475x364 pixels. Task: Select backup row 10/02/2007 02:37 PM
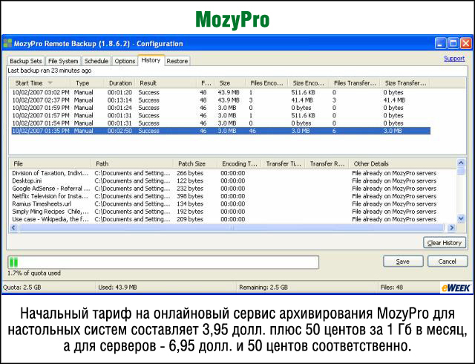pyautogui.click(x=220, y=100)
